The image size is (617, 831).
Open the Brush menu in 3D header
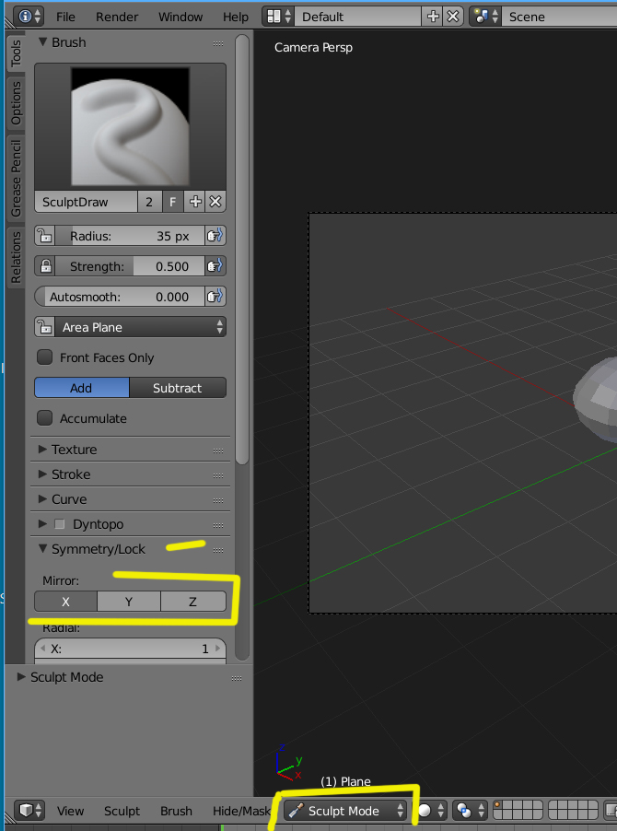click(176, 811)
